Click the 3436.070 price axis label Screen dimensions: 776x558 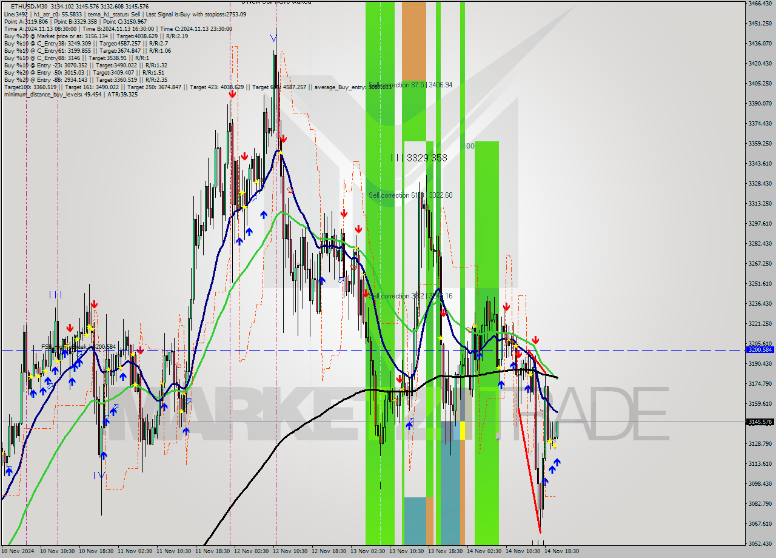point(760,43)
